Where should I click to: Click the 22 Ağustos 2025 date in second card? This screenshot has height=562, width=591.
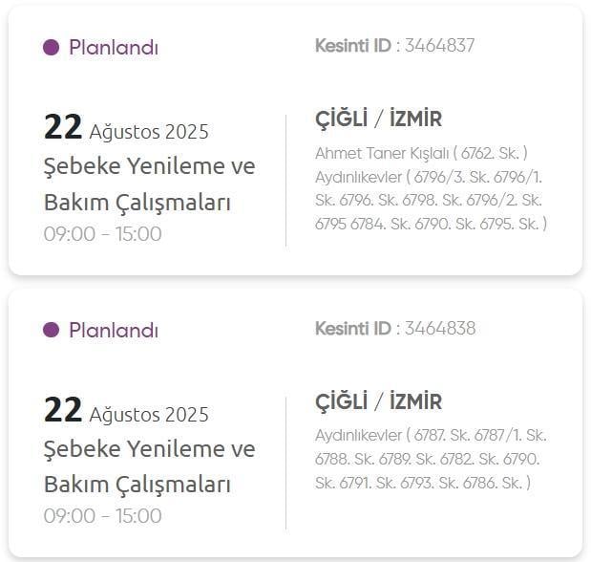[126, 412]
